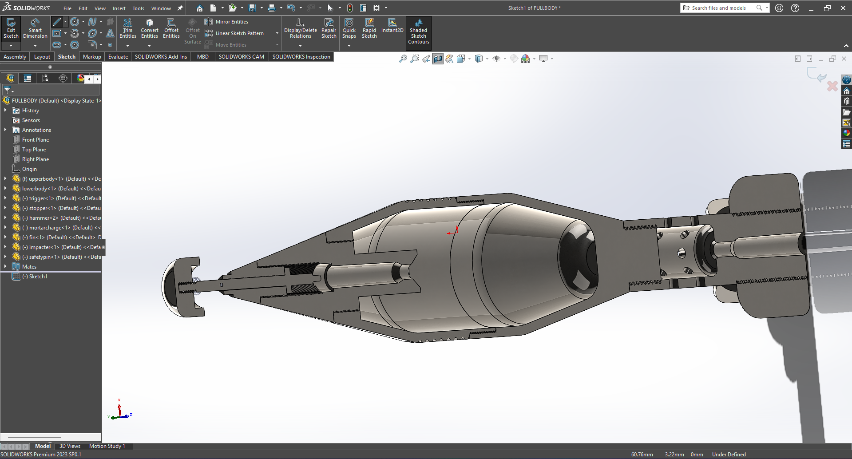Click the Search files and models field
Image resolution: width=852 pixels, height=459 pixels.
coord(719,8)
